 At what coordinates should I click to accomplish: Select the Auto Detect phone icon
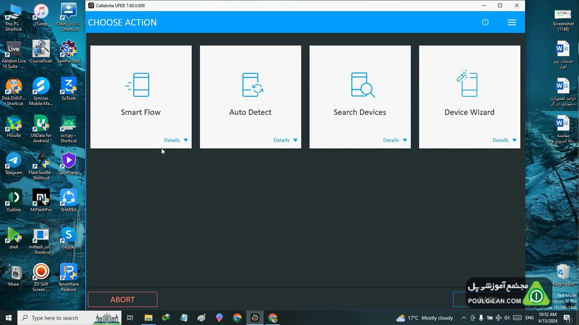[x=253, y=85]
